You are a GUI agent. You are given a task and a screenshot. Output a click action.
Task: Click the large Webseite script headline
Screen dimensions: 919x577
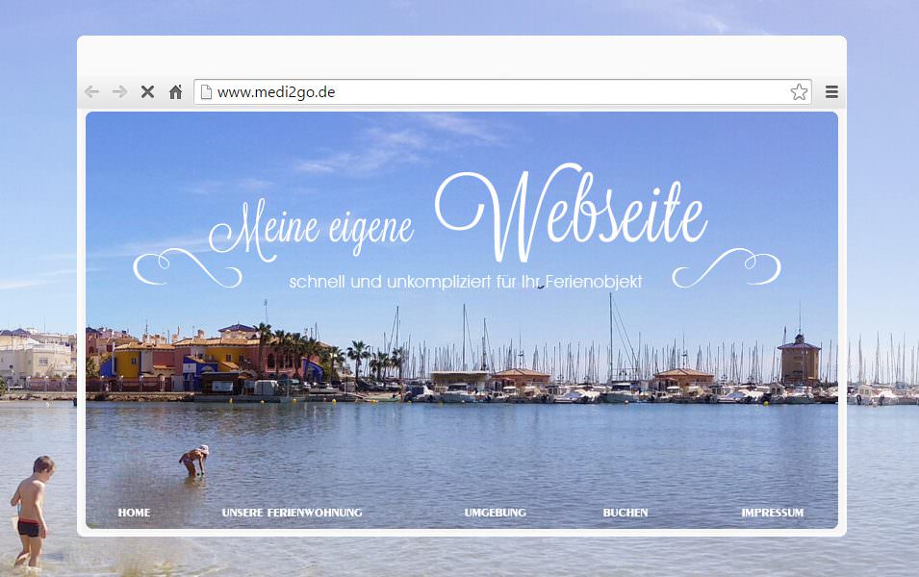[572, 213]
